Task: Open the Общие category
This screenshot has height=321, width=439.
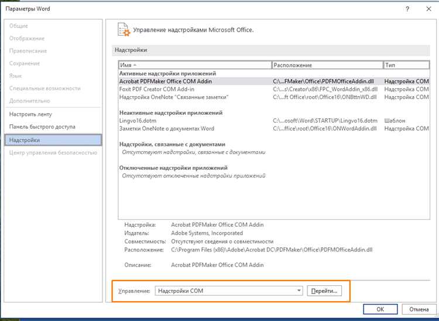Action: coord(19,26)
